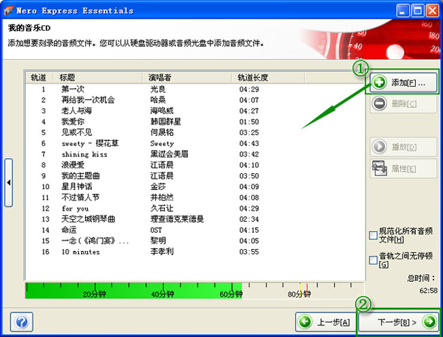Viewport: 443px width, 337px height.
Task: Click artist 久石让
Action: click(x=162, y=208)
